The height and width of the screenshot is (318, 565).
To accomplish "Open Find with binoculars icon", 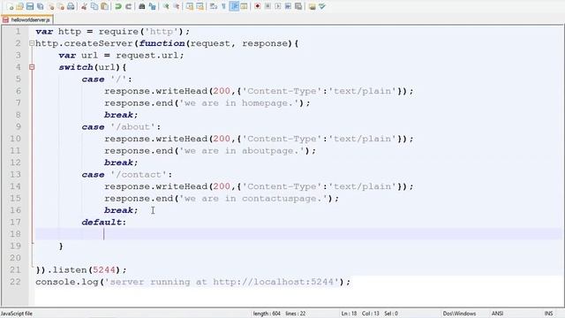I will (x=141, y=6).
